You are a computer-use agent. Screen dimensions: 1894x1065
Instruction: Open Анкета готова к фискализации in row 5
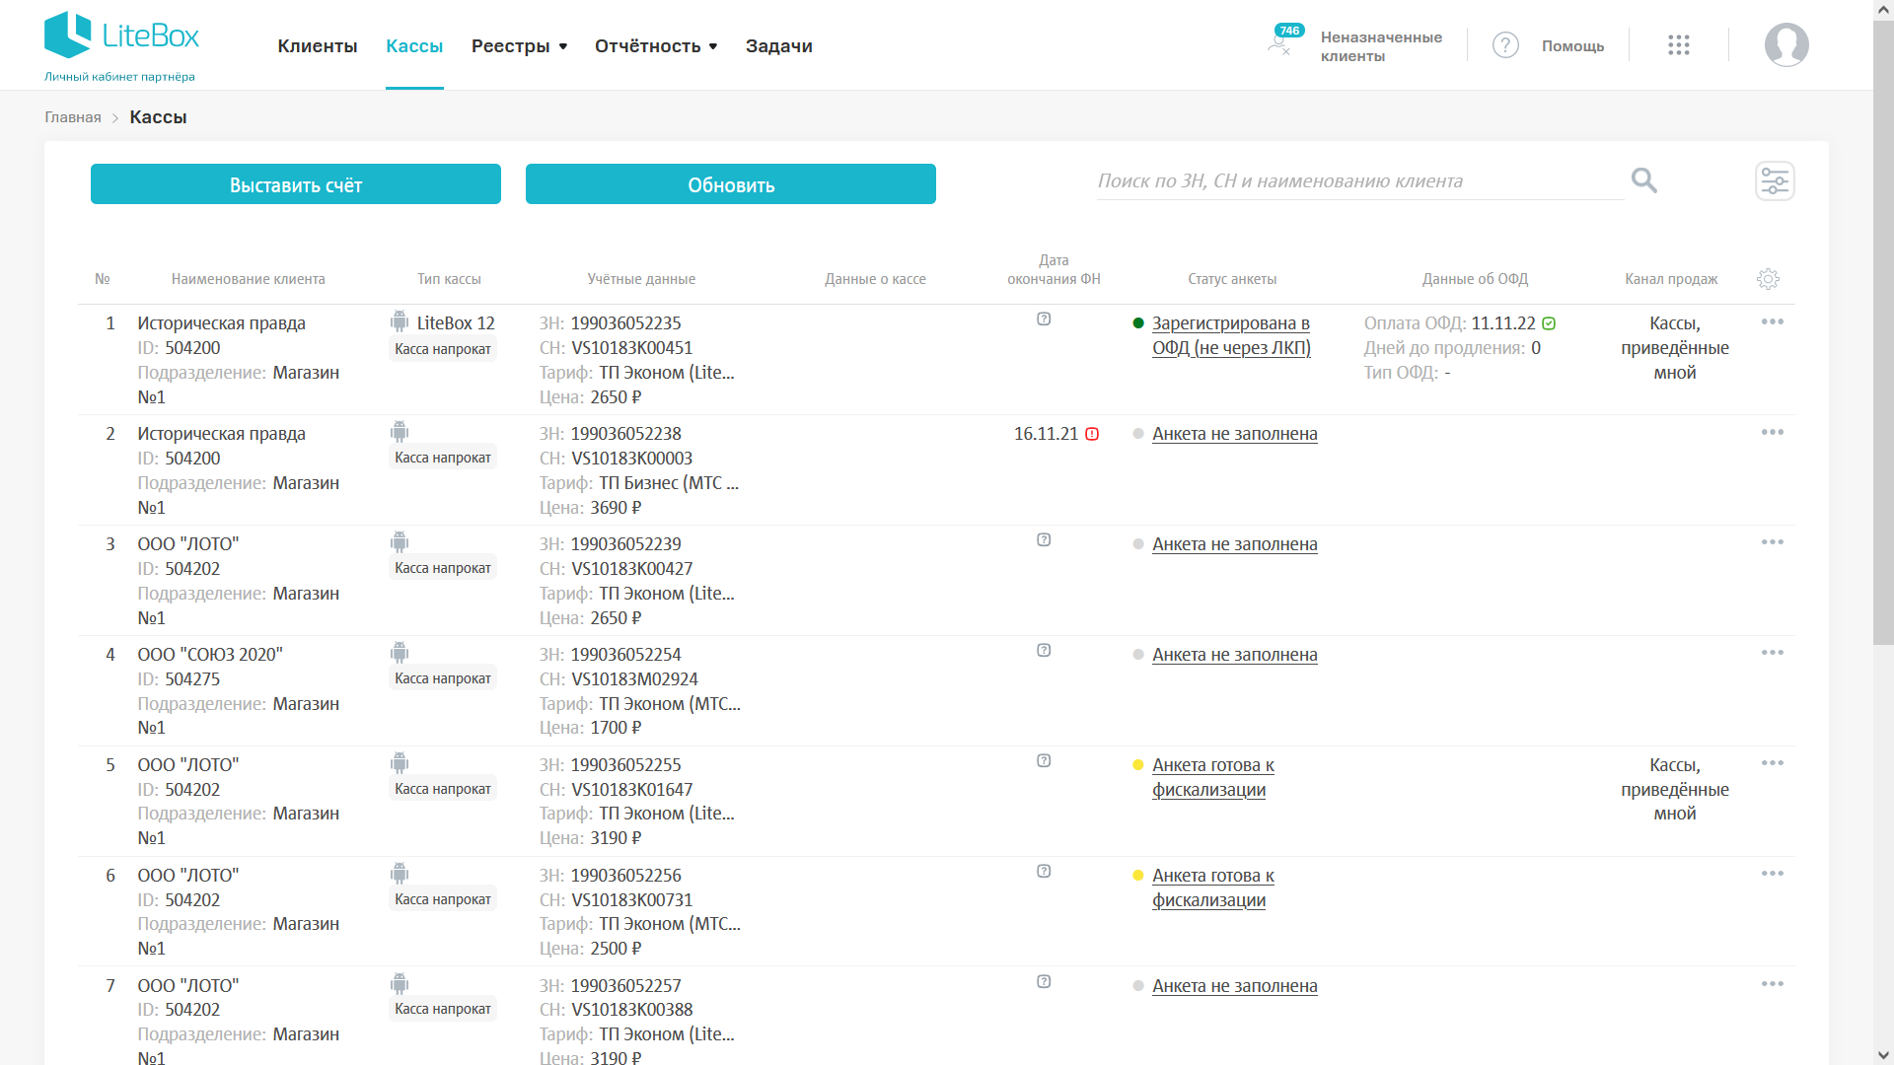tap(1213, 777)
